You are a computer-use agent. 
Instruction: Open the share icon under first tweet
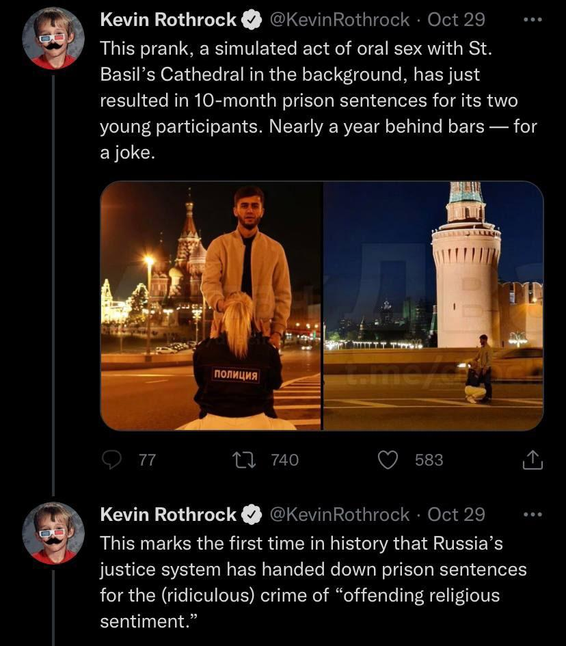coord(533,461)
